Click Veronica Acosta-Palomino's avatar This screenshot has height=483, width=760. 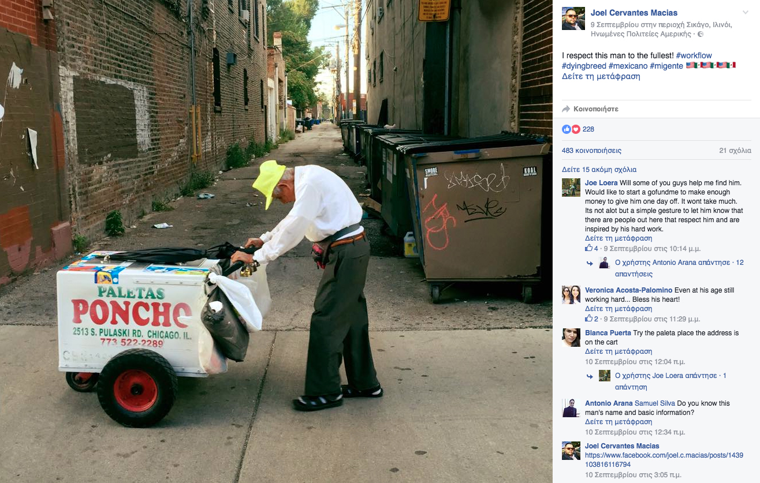pyautogui.click(x=571, y=295)
